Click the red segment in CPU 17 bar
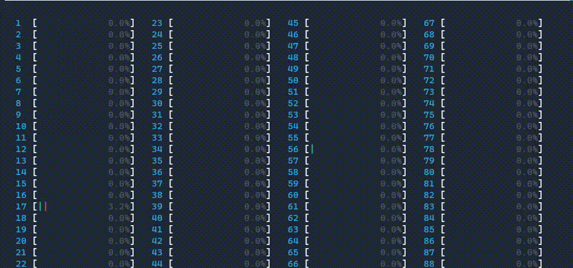Viewport: 573px width, 268px height. tap(45, 206)
